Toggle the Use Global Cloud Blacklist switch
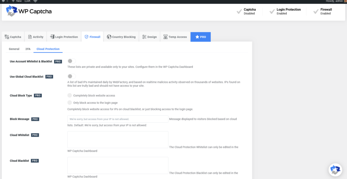 pos(71,76)
